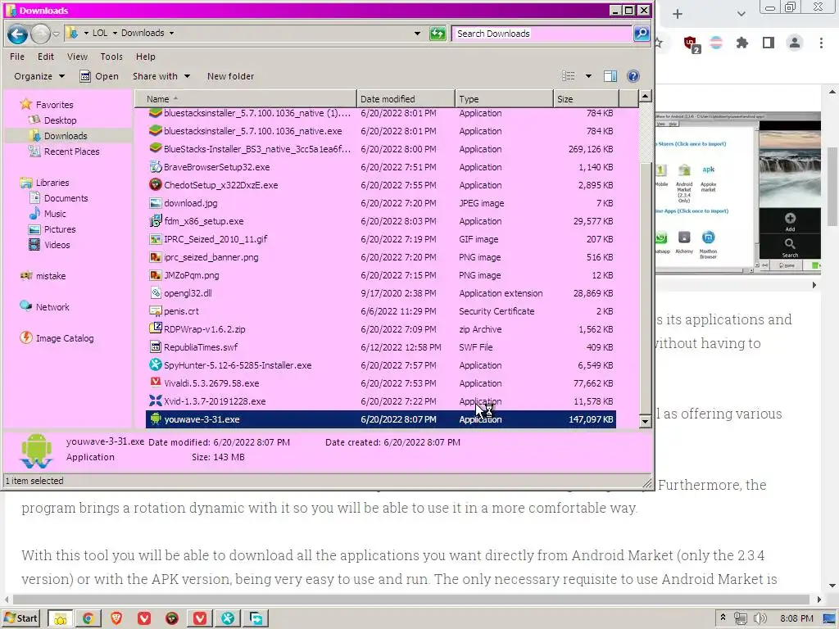Viewport: 839px width, 629px height.
Task: Expand the address bar history dropdown
Action: tap(417, 33)
